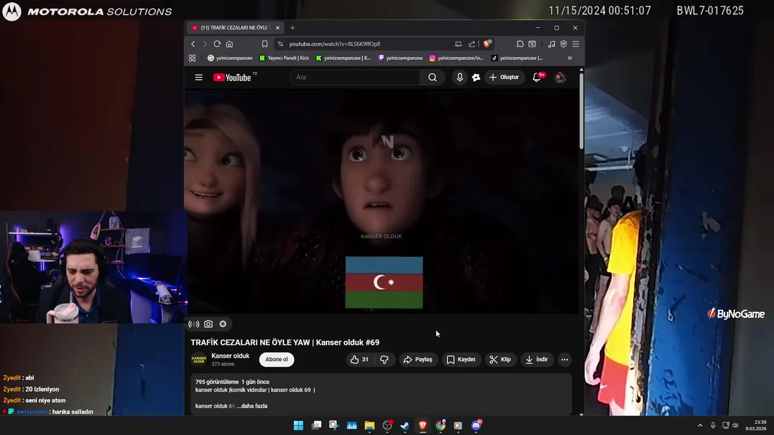Open the media playlist music icon
This screenshot has height=435, width=774.
[x=551, y=44]
